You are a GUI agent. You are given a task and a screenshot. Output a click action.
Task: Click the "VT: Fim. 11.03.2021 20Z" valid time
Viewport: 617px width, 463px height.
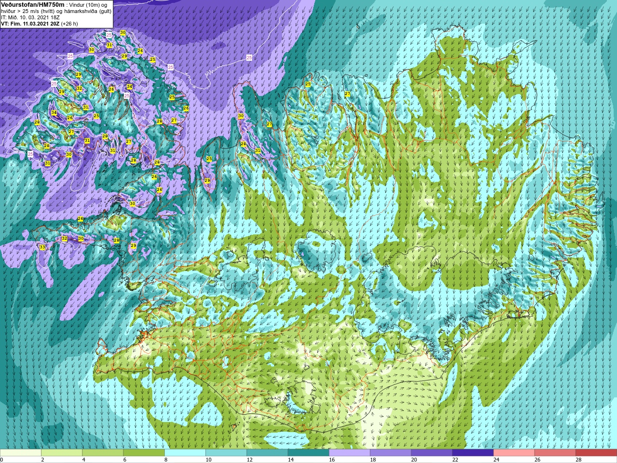pyautogui.click(x=30, y=24)
